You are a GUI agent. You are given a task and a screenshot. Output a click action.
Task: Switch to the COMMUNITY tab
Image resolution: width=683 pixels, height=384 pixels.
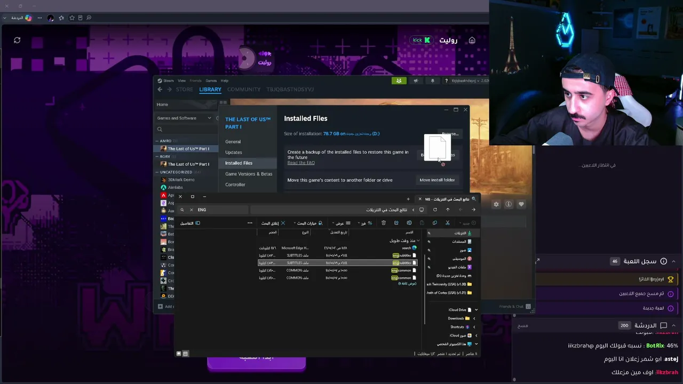(244, 90)
